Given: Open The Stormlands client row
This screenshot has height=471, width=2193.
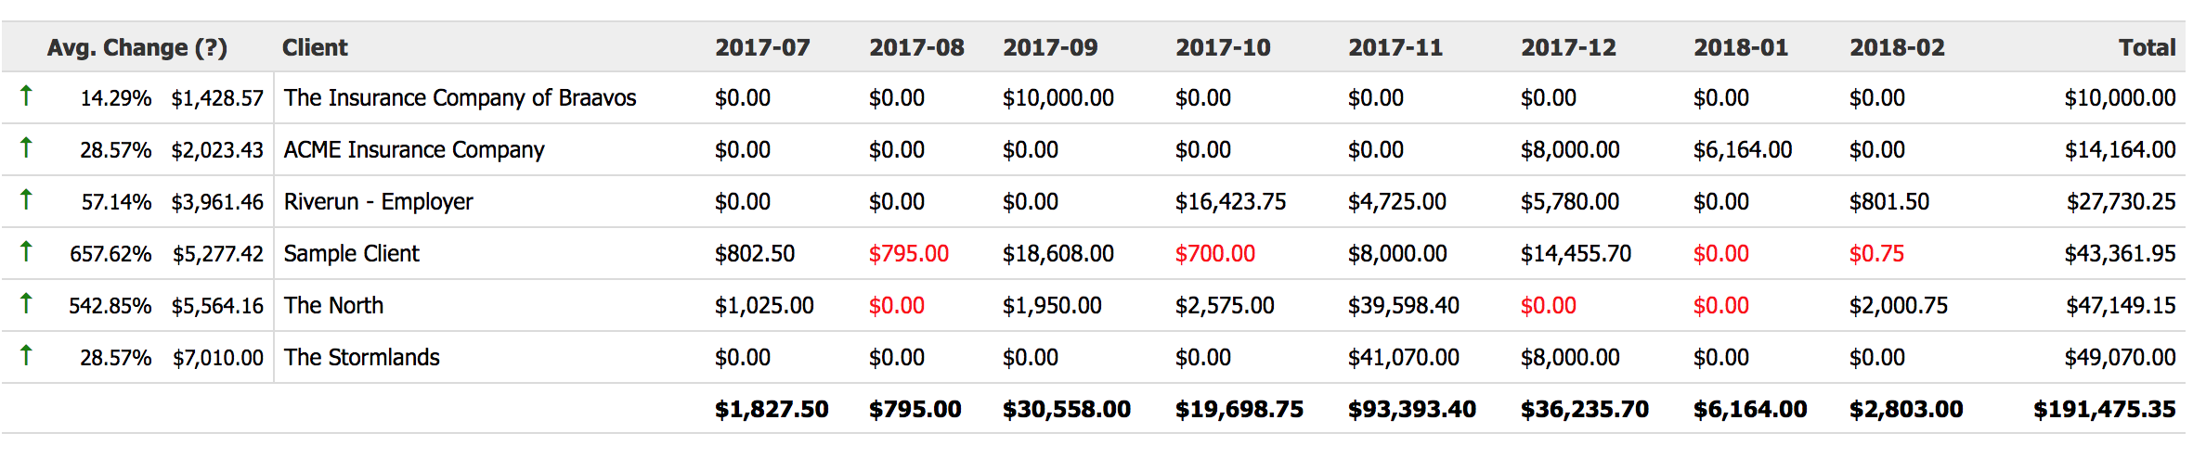Looking at the screenshot, I should pos(361,357).
